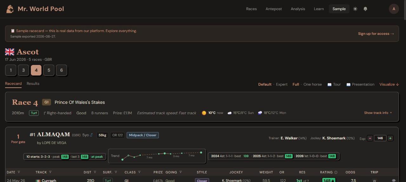This screenshot has width=406, height=182.
Task: Switch to the Racecard tab
Action: click(x=13, y=84)
